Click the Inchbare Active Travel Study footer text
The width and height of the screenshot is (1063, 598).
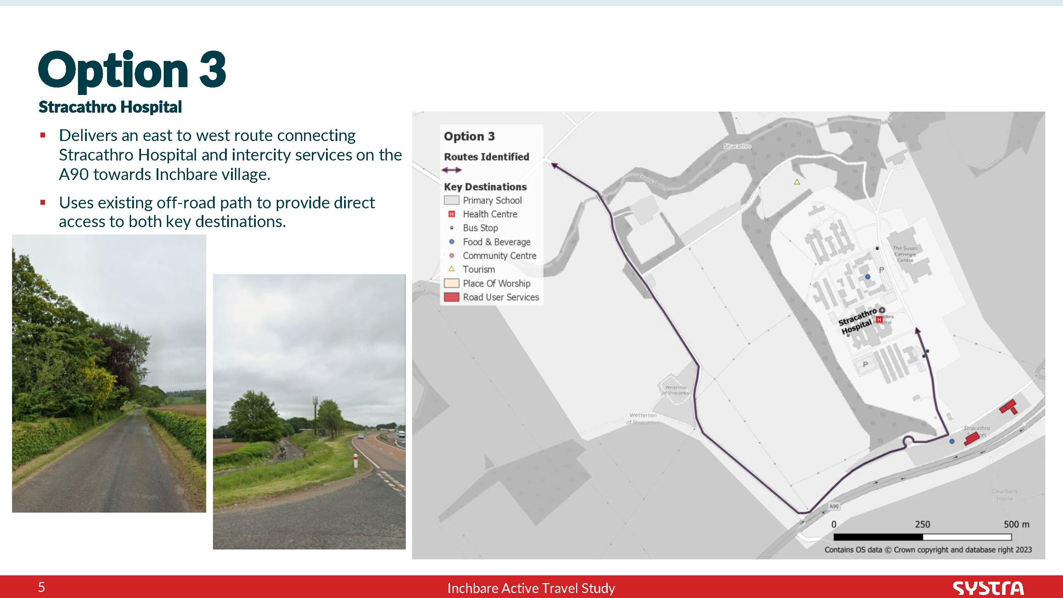(531, 588)
